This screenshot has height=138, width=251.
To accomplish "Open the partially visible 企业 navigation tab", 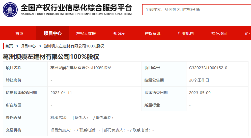I will click(247, 33).
